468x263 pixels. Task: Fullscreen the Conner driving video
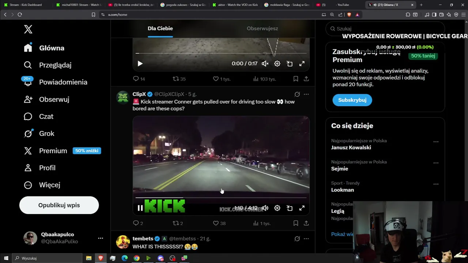pyautogui.click(x=302, y=208)
